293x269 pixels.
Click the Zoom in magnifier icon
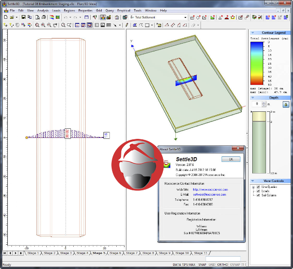click(x=43, y=25)
